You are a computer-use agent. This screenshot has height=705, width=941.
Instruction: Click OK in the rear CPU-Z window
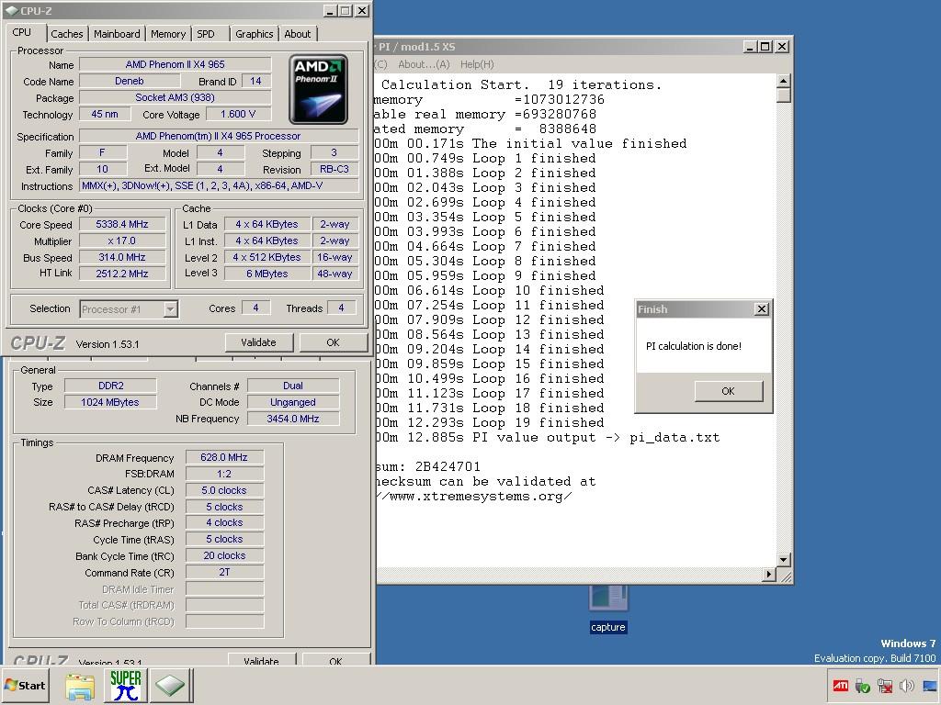pyautogui.click(x=335, y=659)
